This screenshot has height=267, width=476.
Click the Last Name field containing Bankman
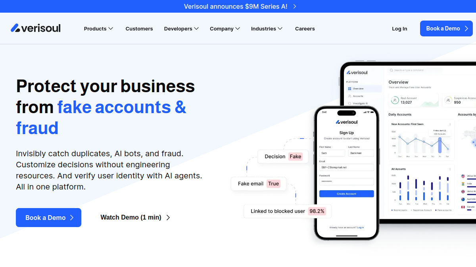coord(361,153)
